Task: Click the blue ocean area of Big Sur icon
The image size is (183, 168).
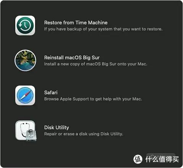Action: coord(25,66)
